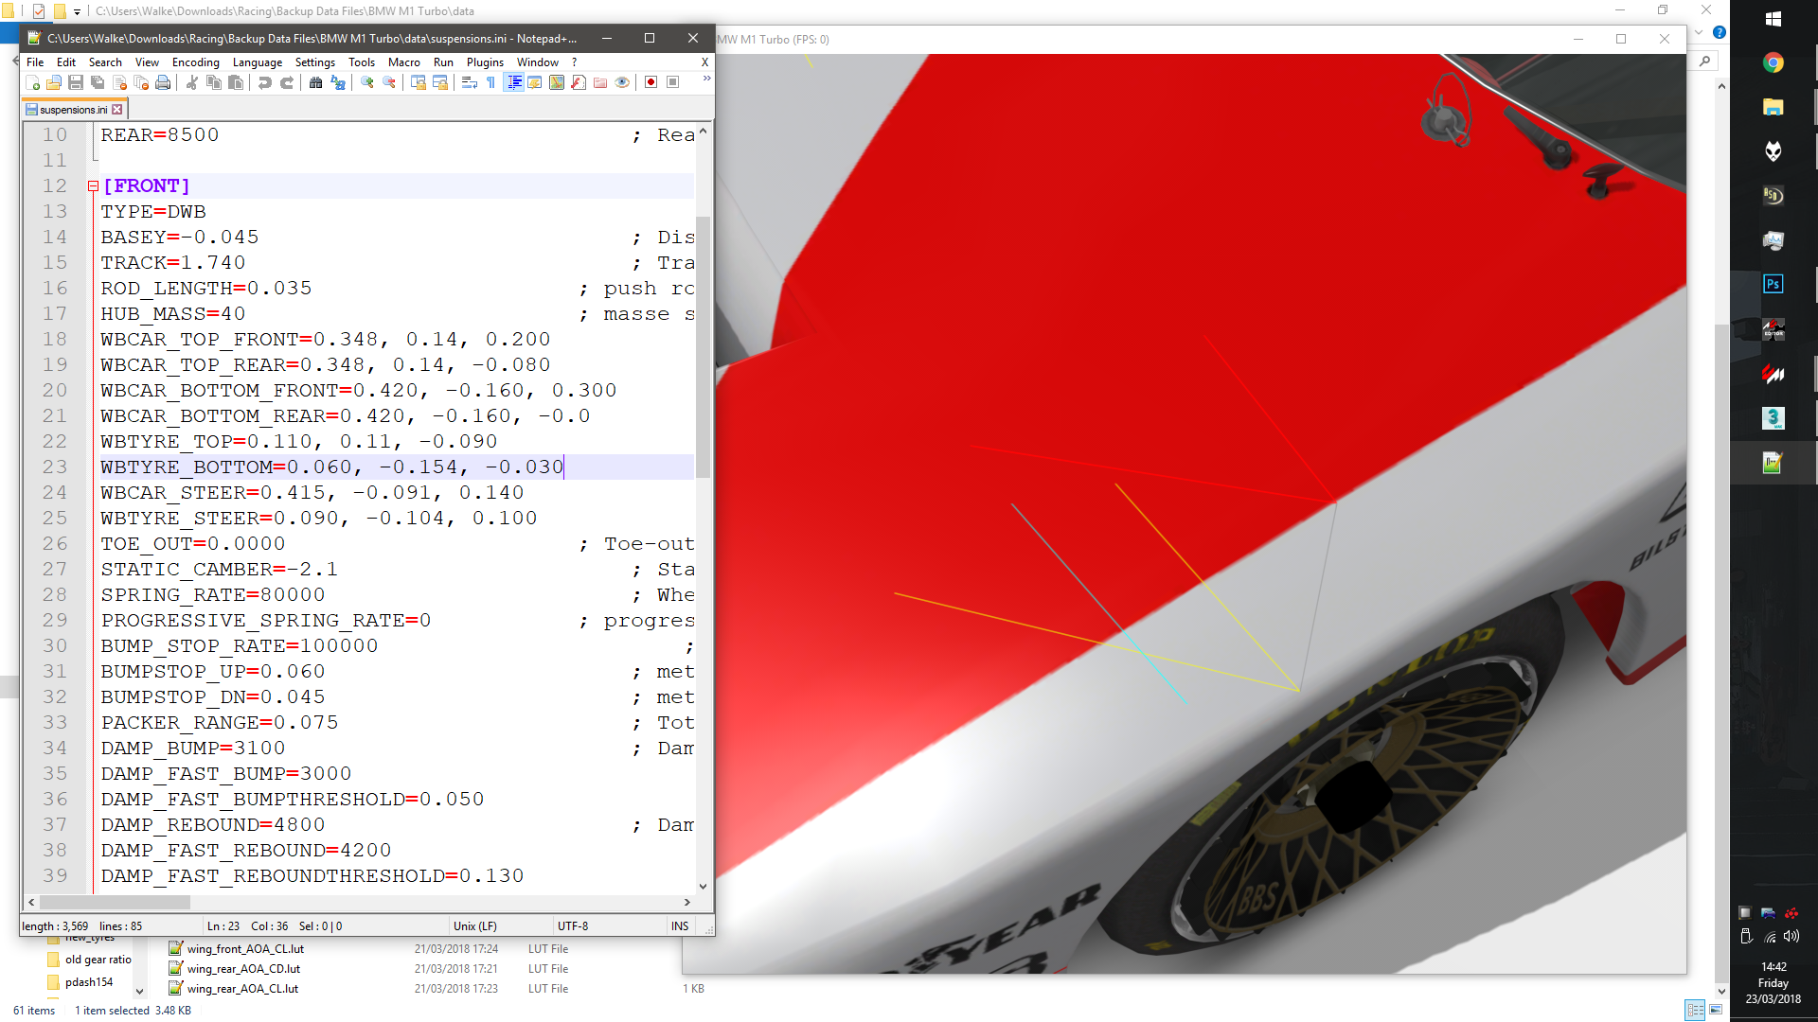
Task: Select wing_rear_AOA_CD.lut in file explorer
Action: point(243,969)
